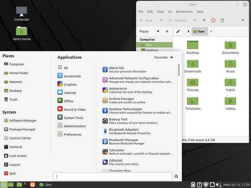The width and height of the screenshot is (251, 188).
Task: Select the Public folder
Action: point(230,84)
